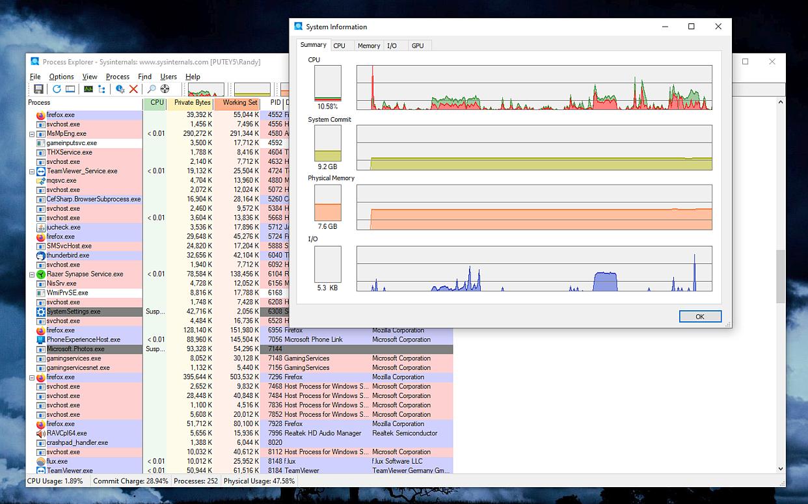The image size is (808, 504).
Task: Click the Process Explorer title bar icon
Action: [35, 62]
